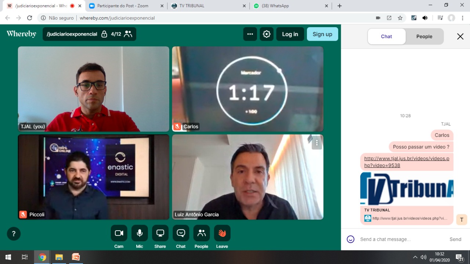Click the TV Tribunal link preview thumbnail

pos(406,189)
